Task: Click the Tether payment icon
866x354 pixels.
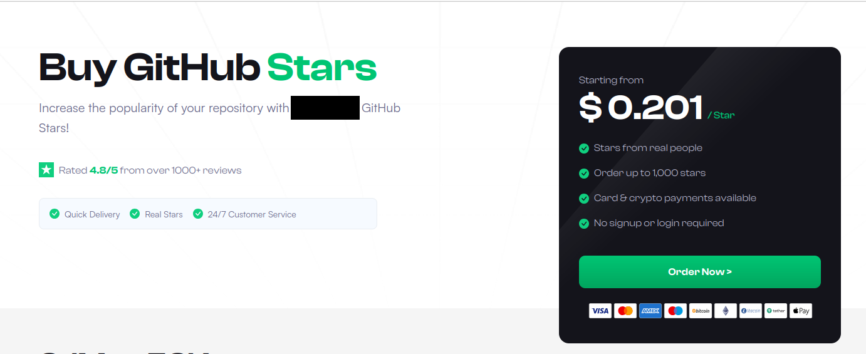Action: (x=775, y=311)
